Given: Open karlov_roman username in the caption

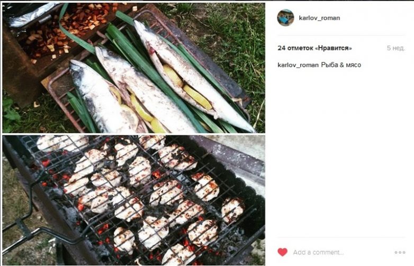Looking at the screenshot, I should click(x=298, y=65).
